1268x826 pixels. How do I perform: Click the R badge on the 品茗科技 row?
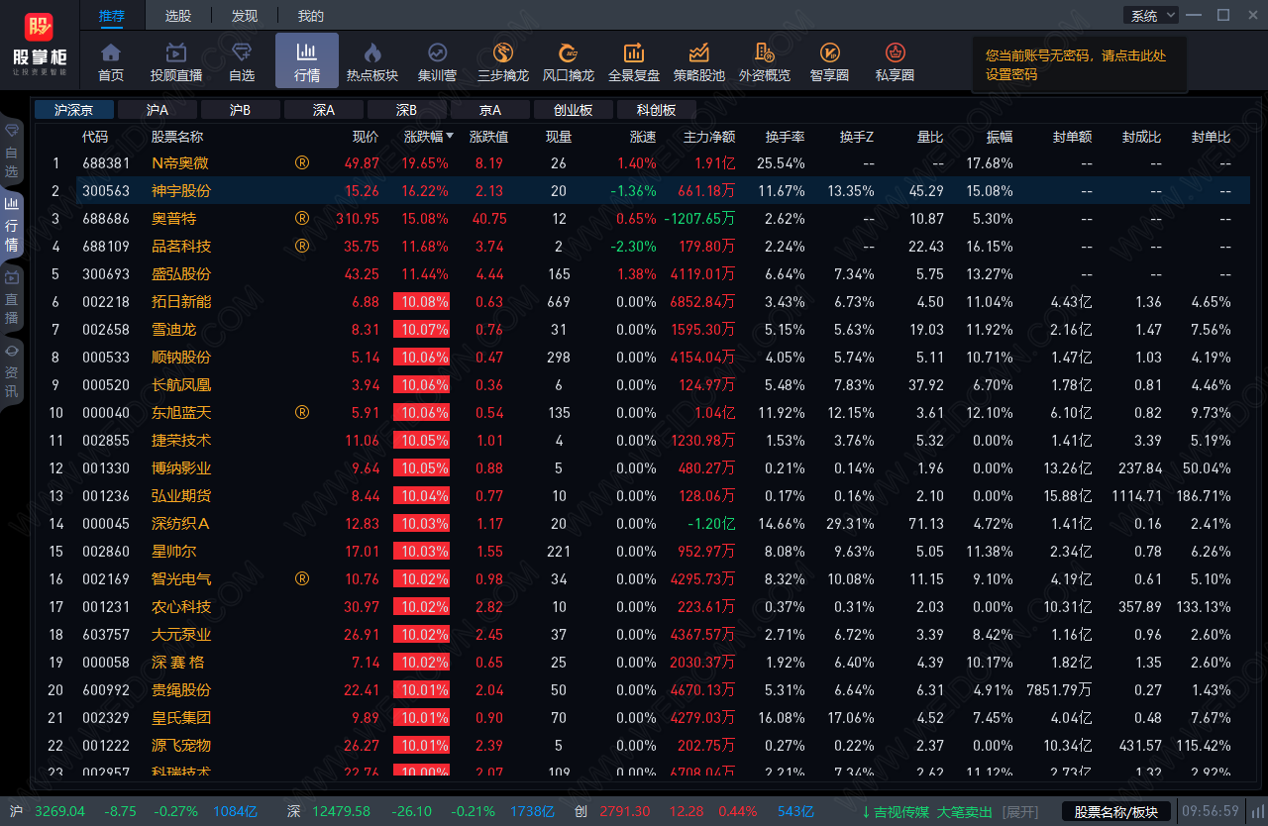[302, 246]
